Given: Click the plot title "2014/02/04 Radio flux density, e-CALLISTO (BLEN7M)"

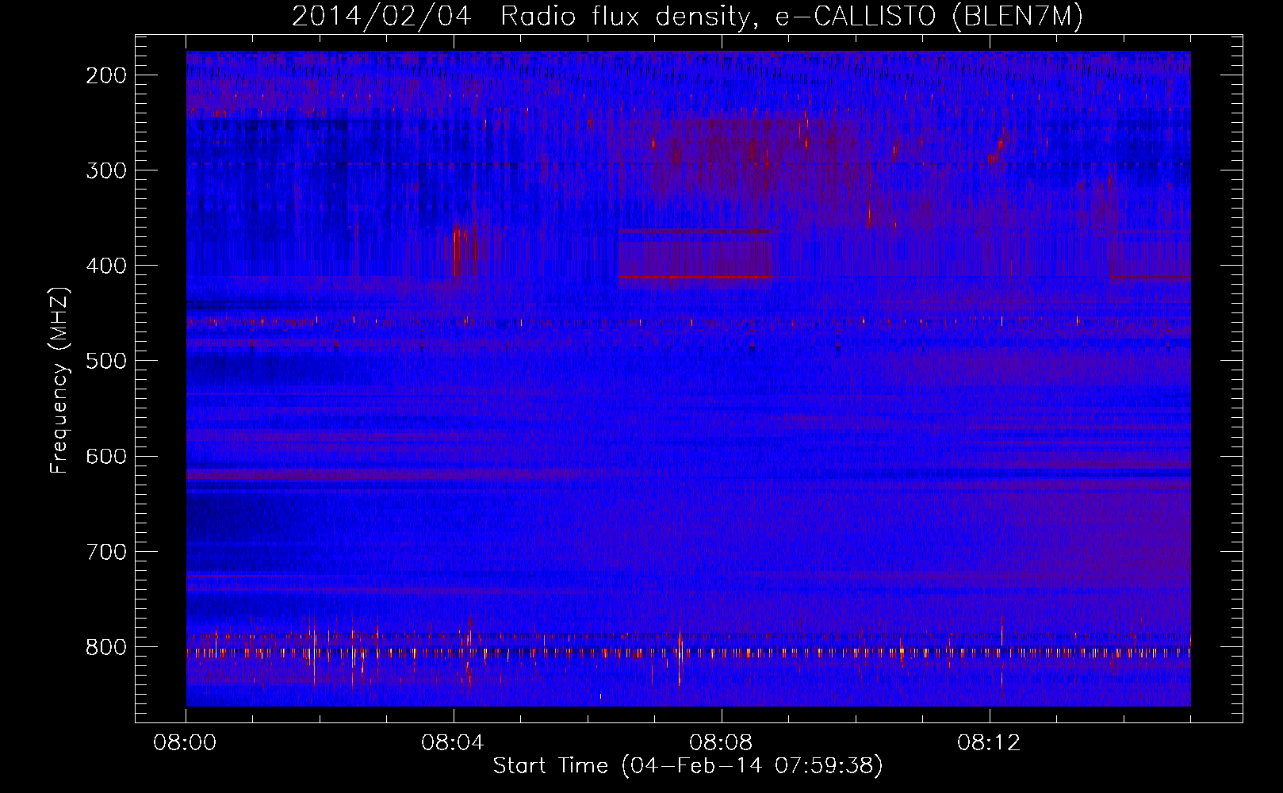Looking at the screenshot, I should click(x=687, y=17).
